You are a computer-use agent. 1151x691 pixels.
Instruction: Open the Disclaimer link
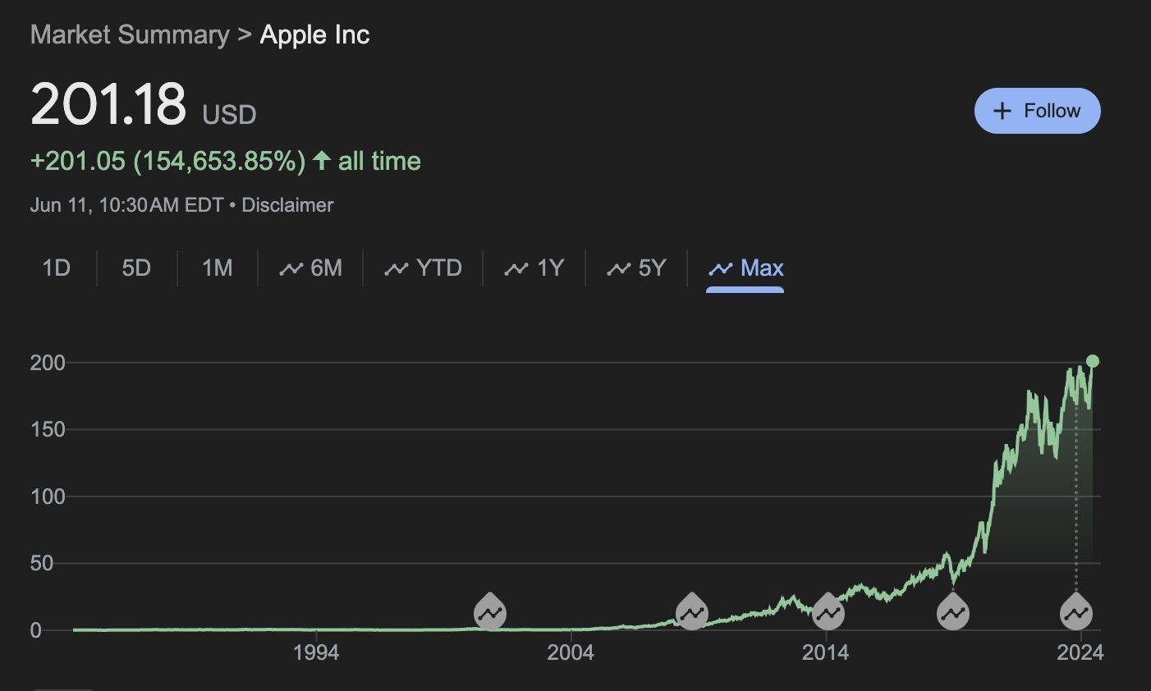(x=287, y=205)
